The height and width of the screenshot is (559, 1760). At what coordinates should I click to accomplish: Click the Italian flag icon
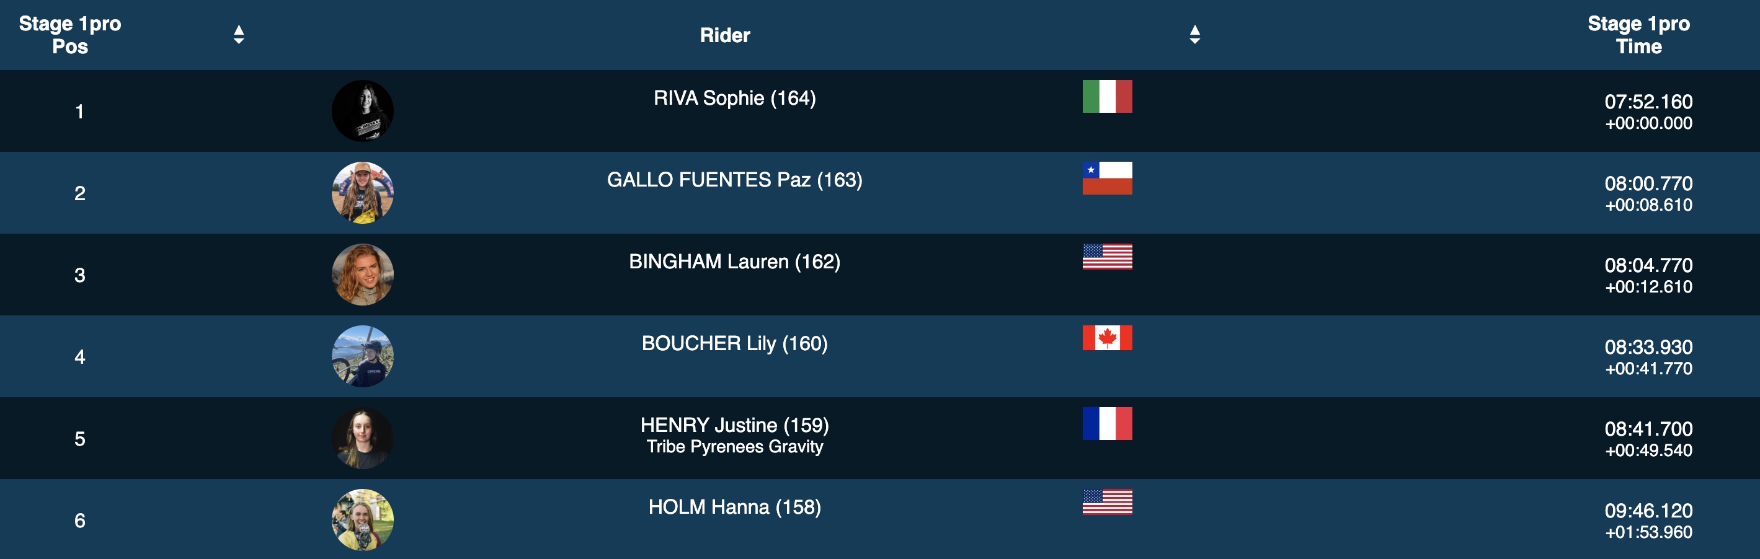tap(1107, 96)
